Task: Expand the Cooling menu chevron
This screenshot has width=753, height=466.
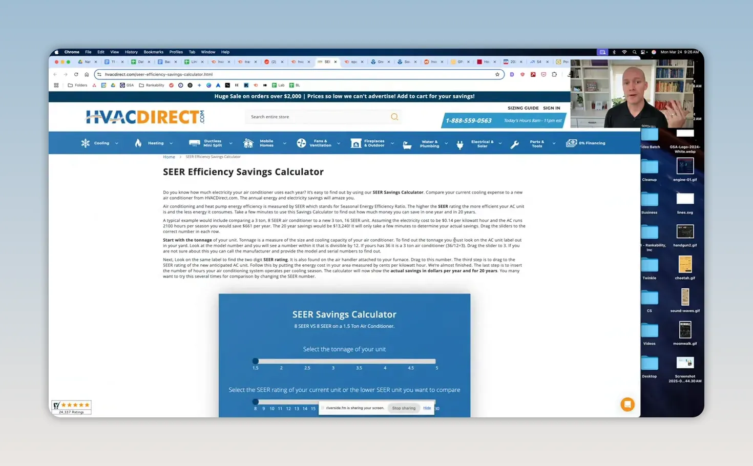Action: click(x=117, y=143)
